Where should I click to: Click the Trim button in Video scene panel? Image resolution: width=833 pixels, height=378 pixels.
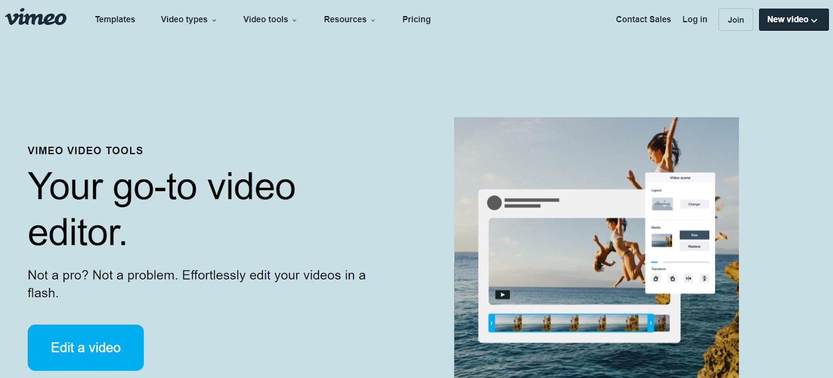(x=694, y=235)
